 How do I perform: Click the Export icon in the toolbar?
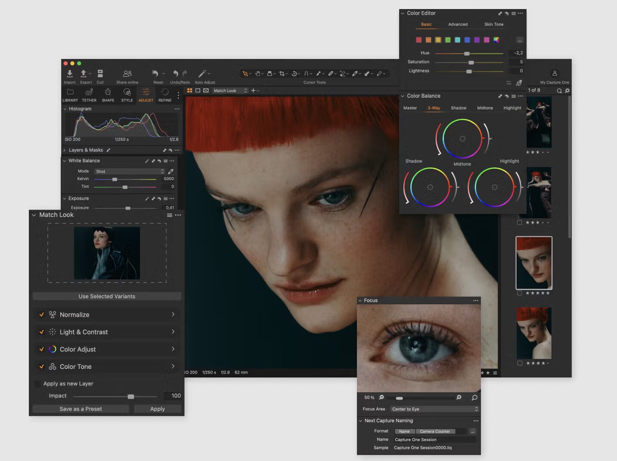pyautogui.click(x=84, y=74)
